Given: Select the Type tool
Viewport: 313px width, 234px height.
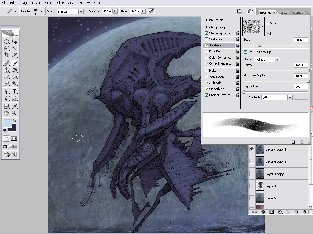Looking at the screenshot, I should click(14, 91).
